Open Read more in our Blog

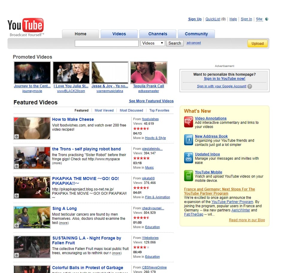coord(247,220)
